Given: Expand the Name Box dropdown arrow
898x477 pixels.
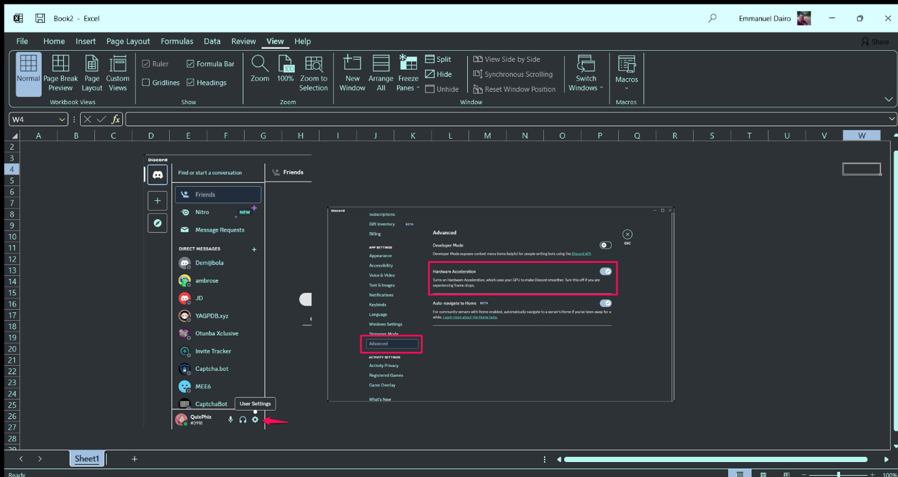Looking at the screenshot, I should click(62, 119).
